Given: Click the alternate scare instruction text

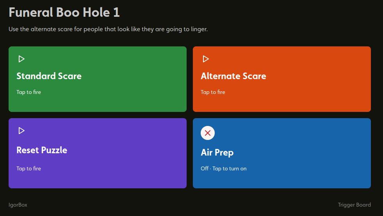Looking at the screenshot, I should pyautogui.click(x=108, y=29).
